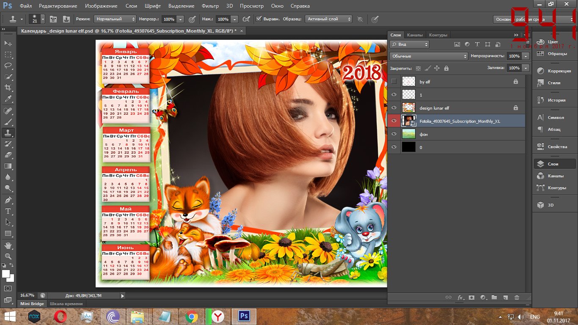
Task: Create a new fill or adjustment layer
Action: pyautogui.click(x=483, y=297)
